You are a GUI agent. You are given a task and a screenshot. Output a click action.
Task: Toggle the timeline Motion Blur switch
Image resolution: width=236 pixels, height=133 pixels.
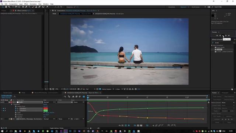[80, 96]
